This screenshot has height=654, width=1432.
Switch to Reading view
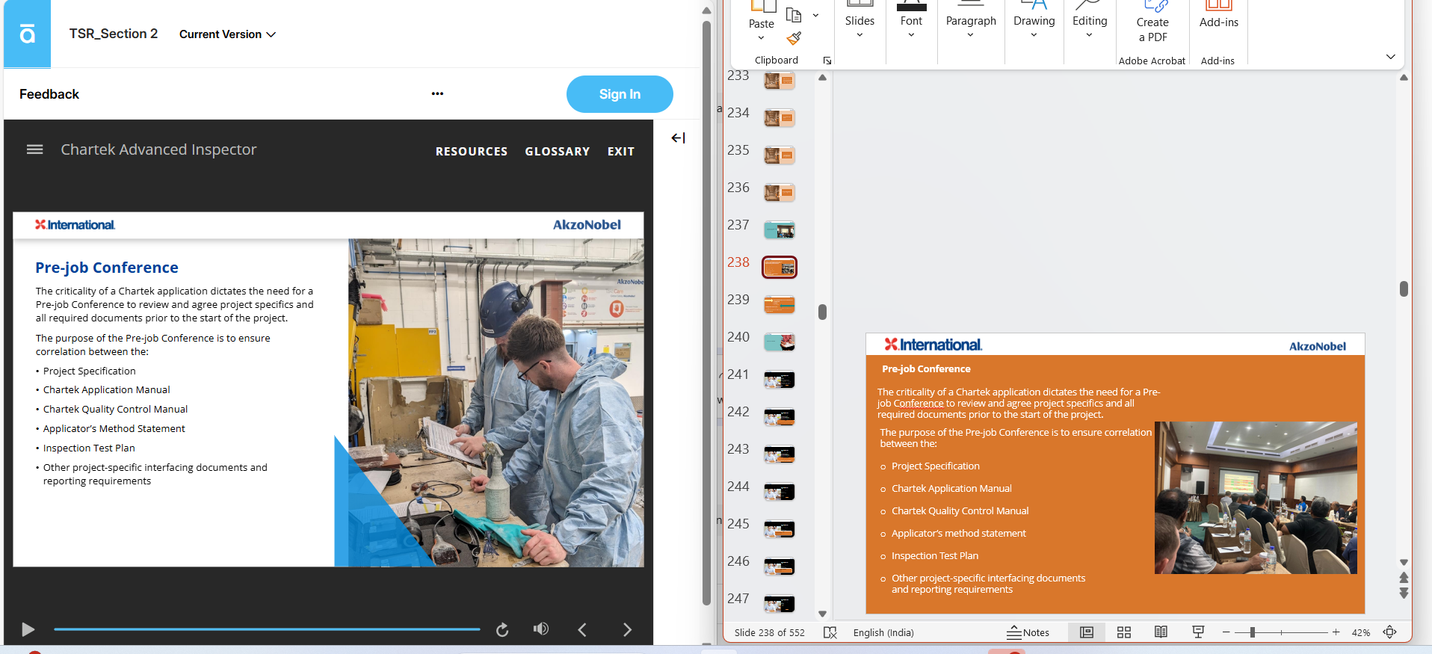1161,632
